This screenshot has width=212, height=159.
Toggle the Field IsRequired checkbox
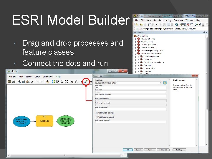[x=97, y=117]
